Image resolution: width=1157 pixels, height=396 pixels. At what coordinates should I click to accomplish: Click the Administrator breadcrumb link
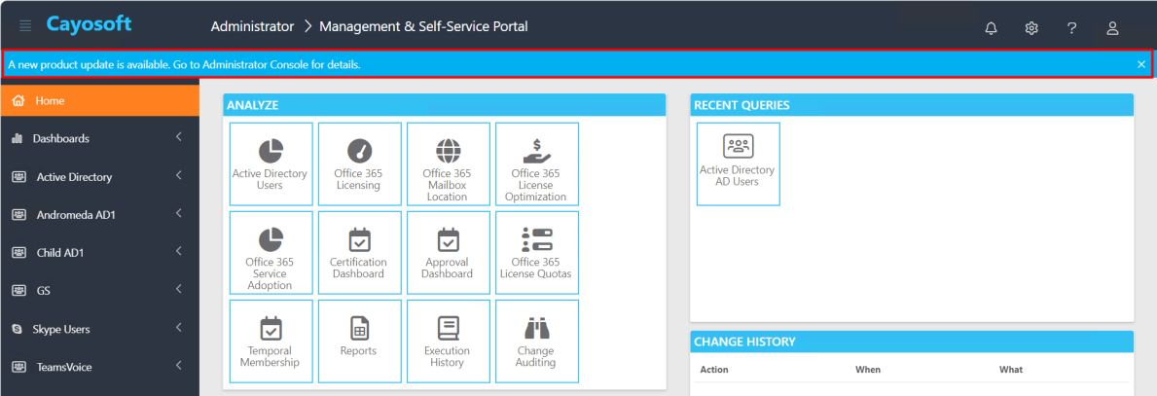point(252,26)
